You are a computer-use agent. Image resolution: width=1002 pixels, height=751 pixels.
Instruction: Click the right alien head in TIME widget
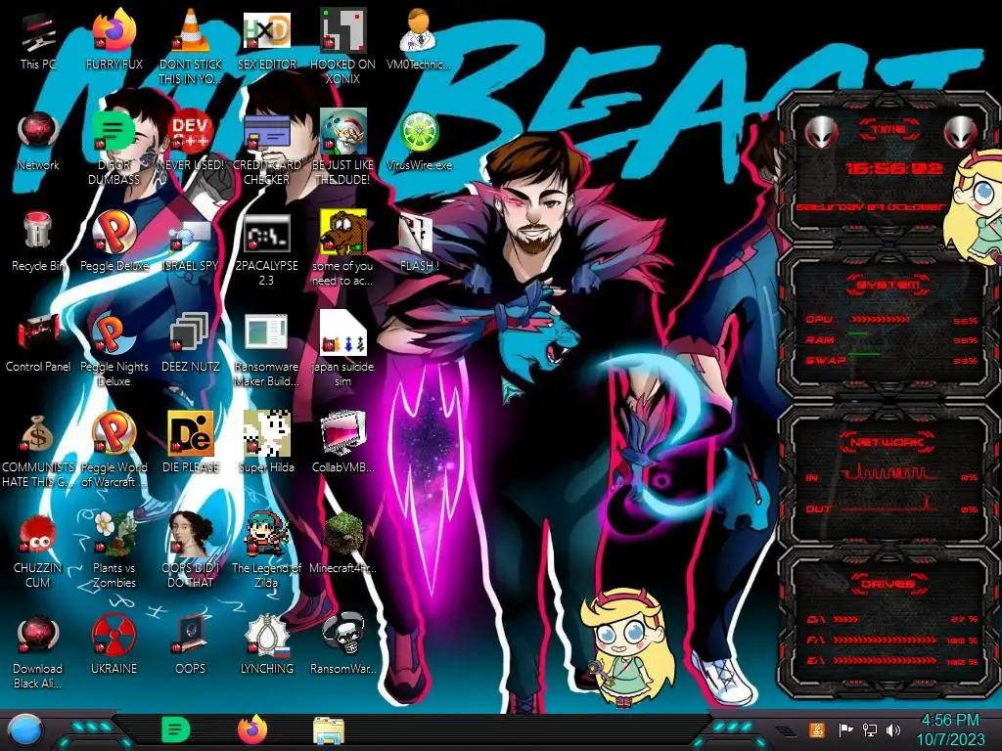tap(960, 133)
